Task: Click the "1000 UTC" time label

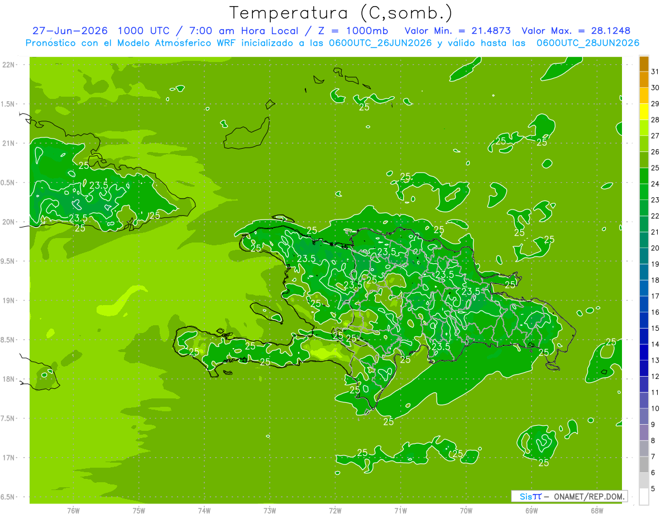Action: [144, 31]
